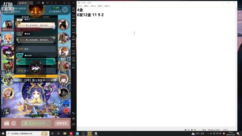Screen dimensions: 242x136
Task: Click the 6号 警上发言结束 chat message
Action: (36, 40)
